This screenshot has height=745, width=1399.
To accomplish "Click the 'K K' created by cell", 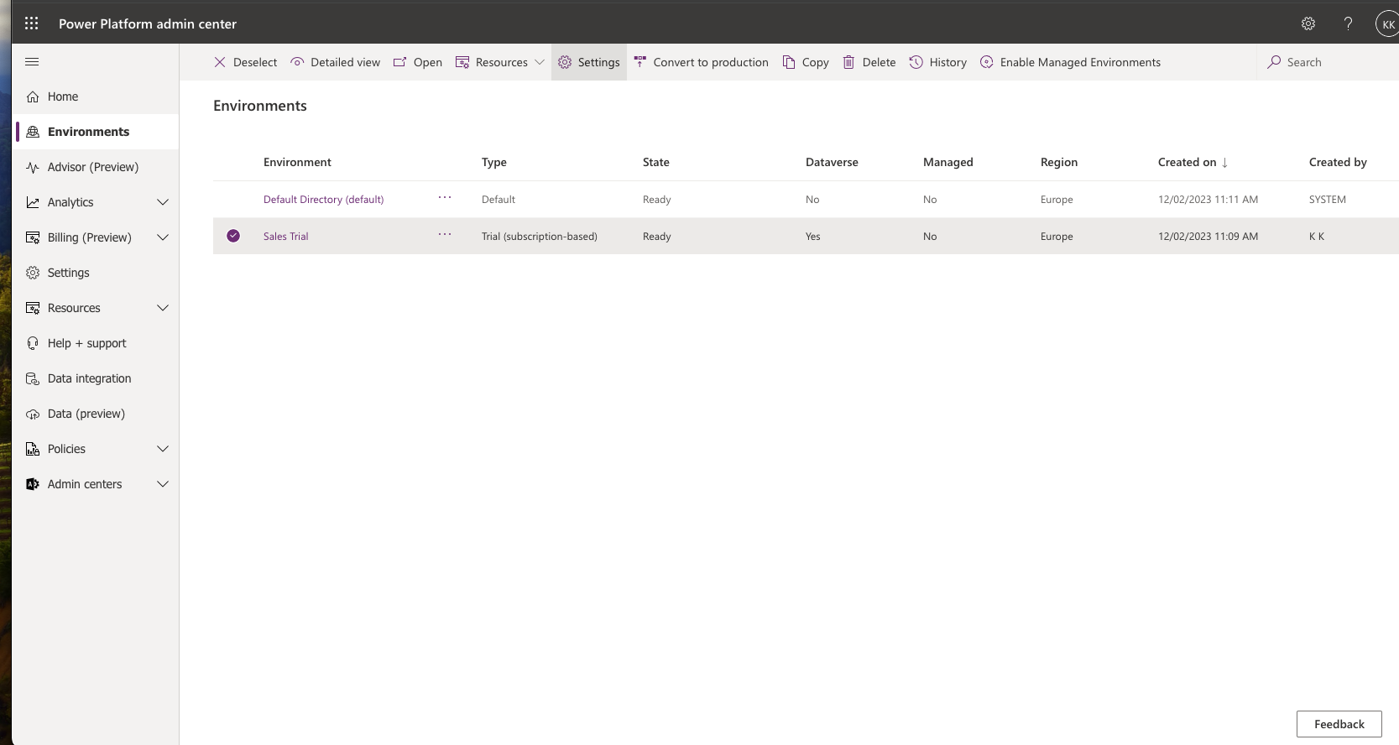I will point(1317,237).
